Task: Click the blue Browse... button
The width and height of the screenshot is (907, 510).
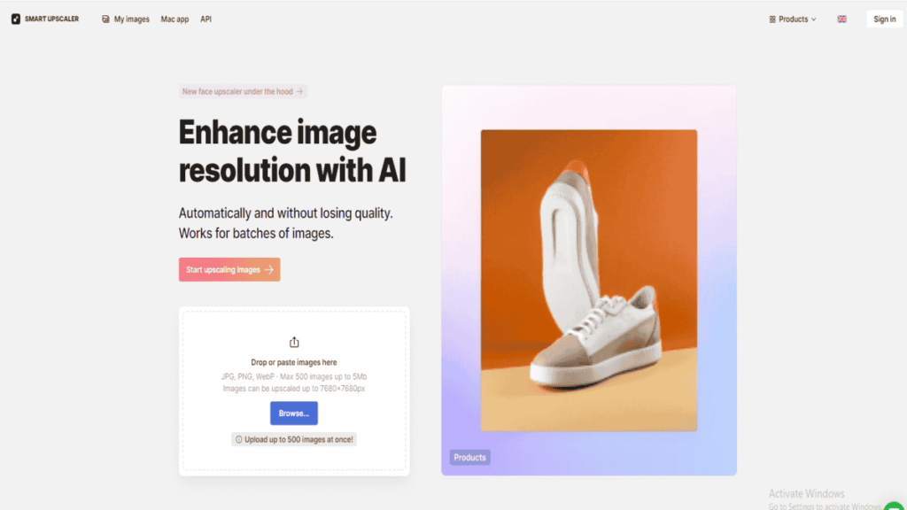Action: point(294,413)
